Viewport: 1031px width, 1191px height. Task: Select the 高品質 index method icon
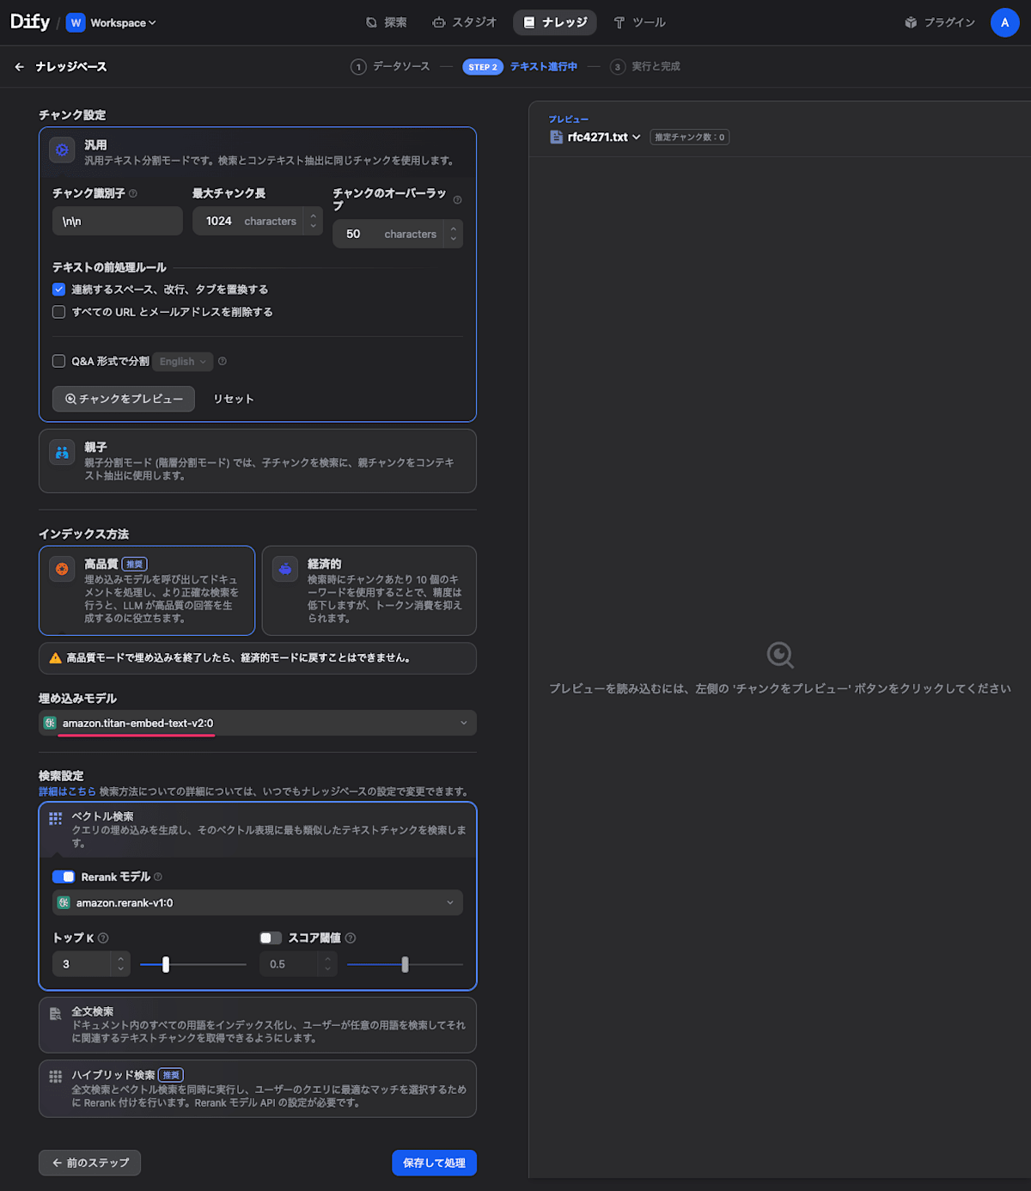point(62,569)
